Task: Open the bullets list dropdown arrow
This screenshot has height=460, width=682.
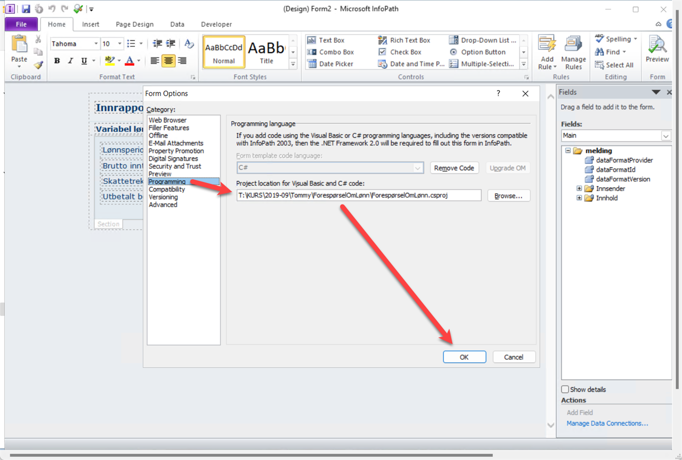Action: [141, 44]
